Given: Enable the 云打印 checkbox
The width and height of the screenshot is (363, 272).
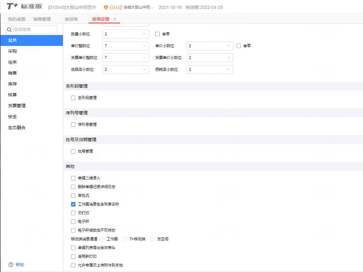Looking at the screenshot, I should tap(73, 213).
